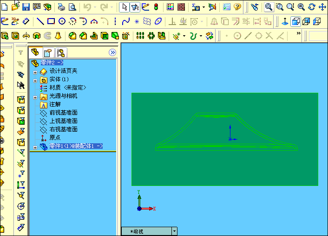The image size is (328, 236).
Task: Expand toolbar overflow chevron
Action: click(299, 33)
